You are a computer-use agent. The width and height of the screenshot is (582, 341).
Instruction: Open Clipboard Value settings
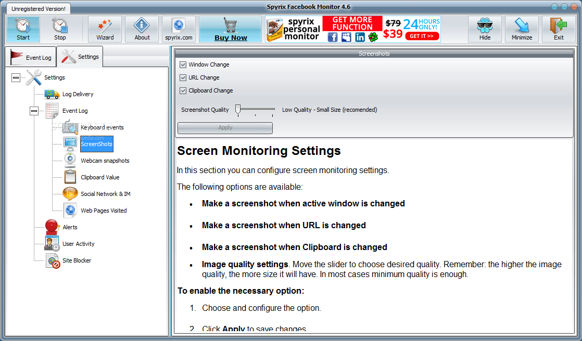click(x=100, y=177)
